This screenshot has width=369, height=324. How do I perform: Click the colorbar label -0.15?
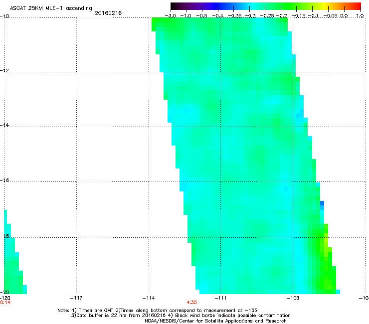[x=298, y=16]
